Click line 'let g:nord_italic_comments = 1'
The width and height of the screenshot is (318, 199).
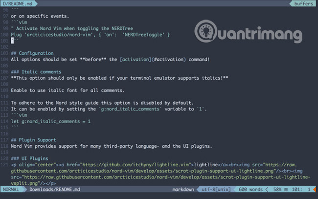click(51, 121)
